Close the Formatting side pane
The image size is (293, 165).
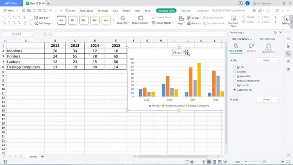tap(281, 32)
